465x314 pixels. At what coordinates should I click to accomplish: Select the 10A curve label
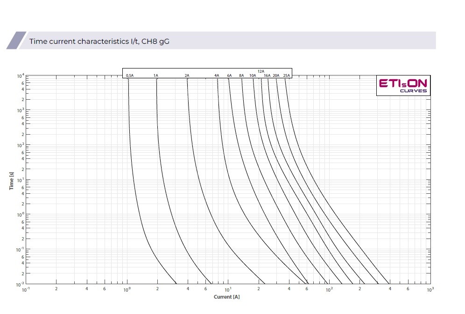point(253,75)
